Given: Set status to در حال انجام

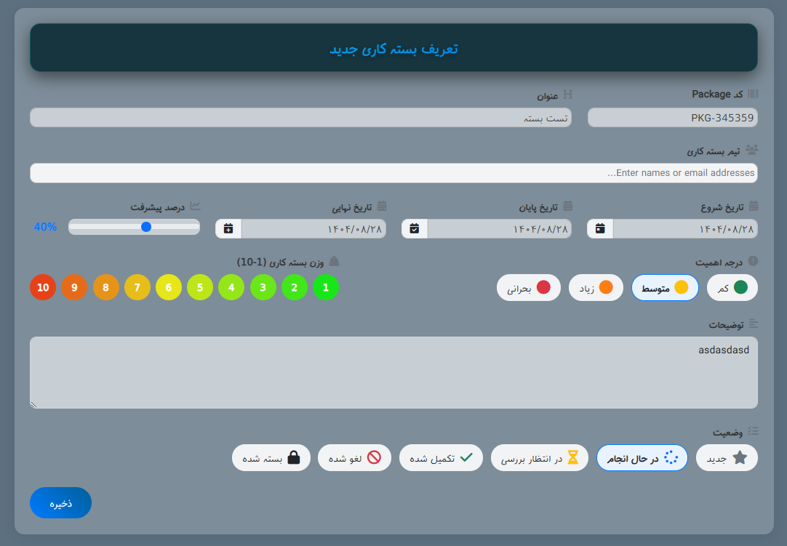Looking at the screenshot, I should [x=642, y=457].
